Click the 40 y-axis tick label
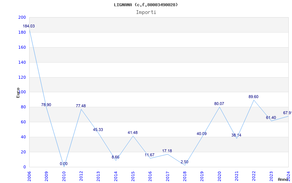Image resolution: width=292 pixels, height=183 pixels. (x=23, y=137)
